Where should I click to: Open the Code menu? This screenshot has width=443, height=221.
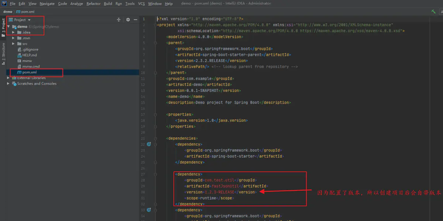tap(62, 4)
